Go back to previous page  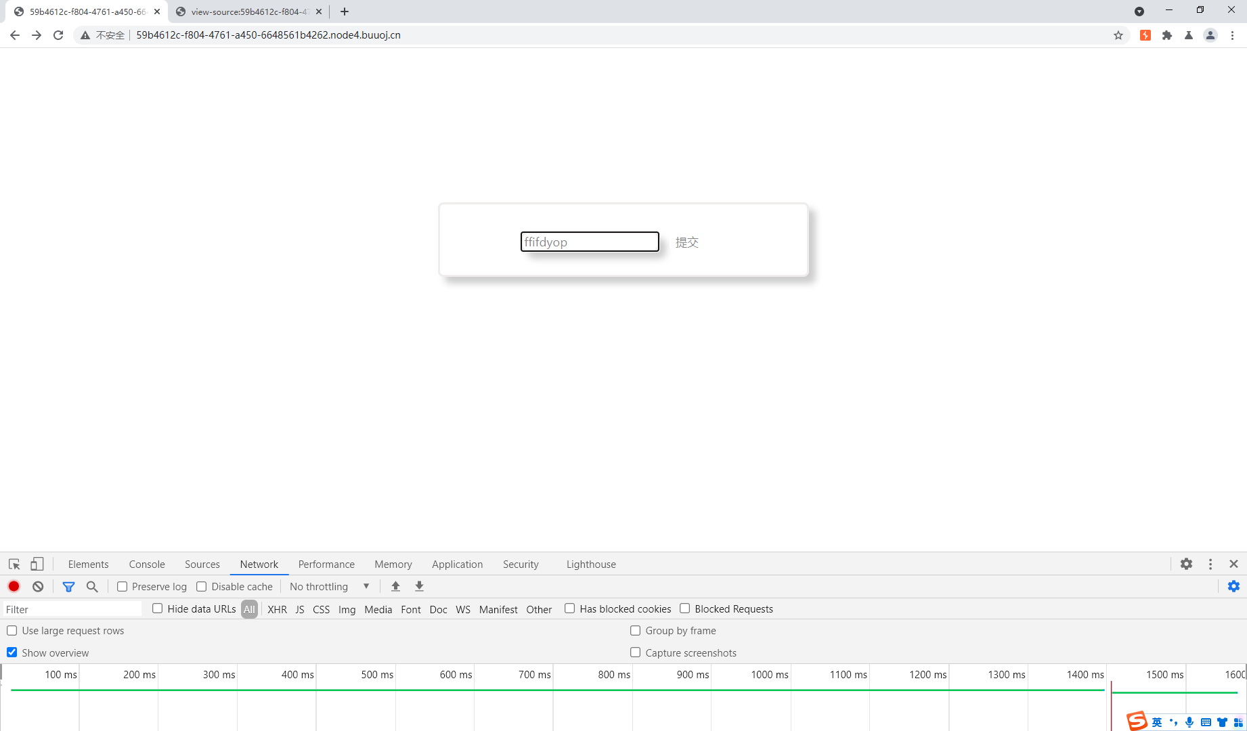(x=15, y=35)
